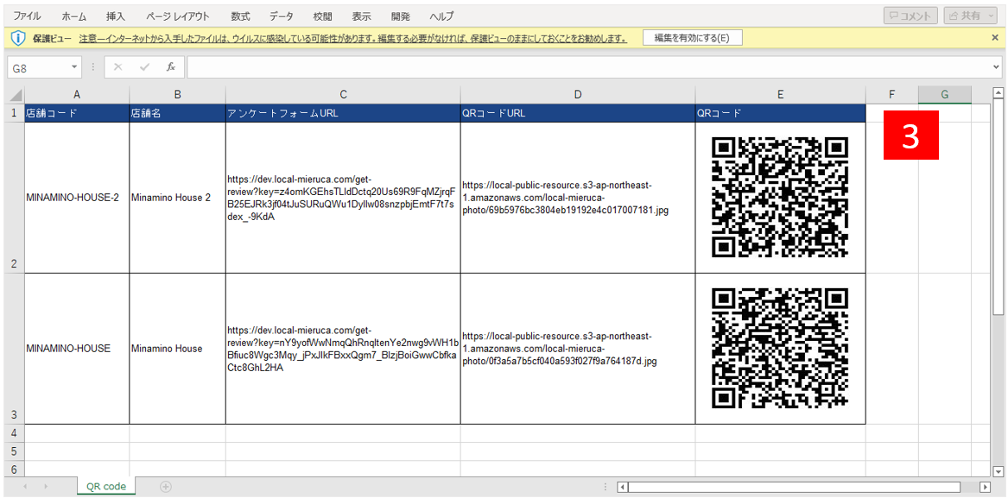The image size is (1008, 498).
Task: Select column E header
Action: [781, 94]
